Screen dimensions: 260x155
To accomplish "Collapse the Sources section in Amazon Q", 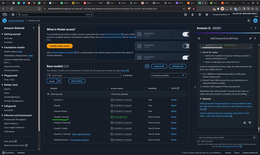I will 201,99.
